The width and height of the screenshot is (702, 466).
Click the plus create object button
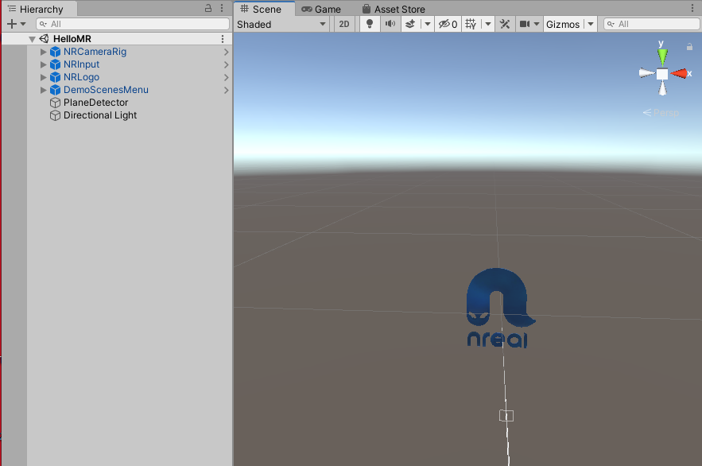click(x=12, y=24)
